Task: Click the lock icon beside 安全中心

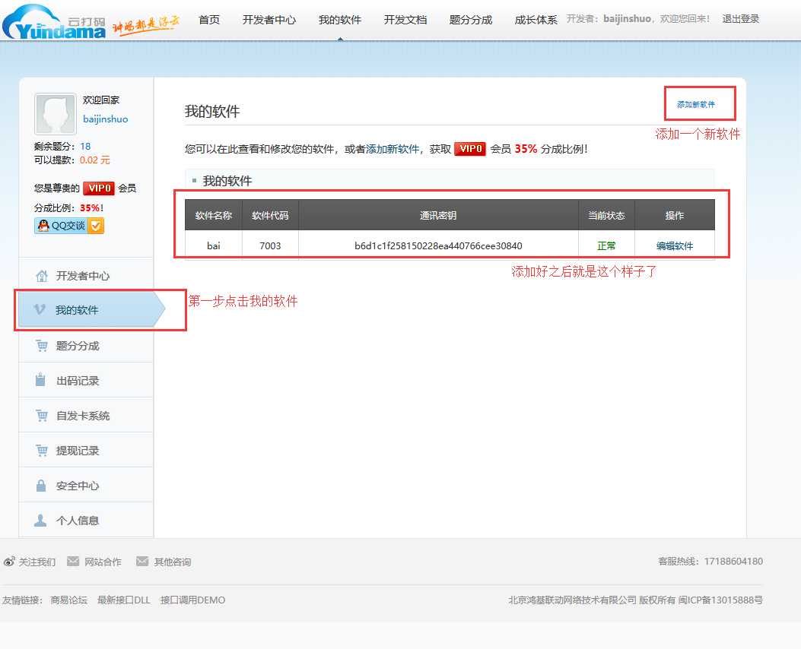Action: coord(41,485)
